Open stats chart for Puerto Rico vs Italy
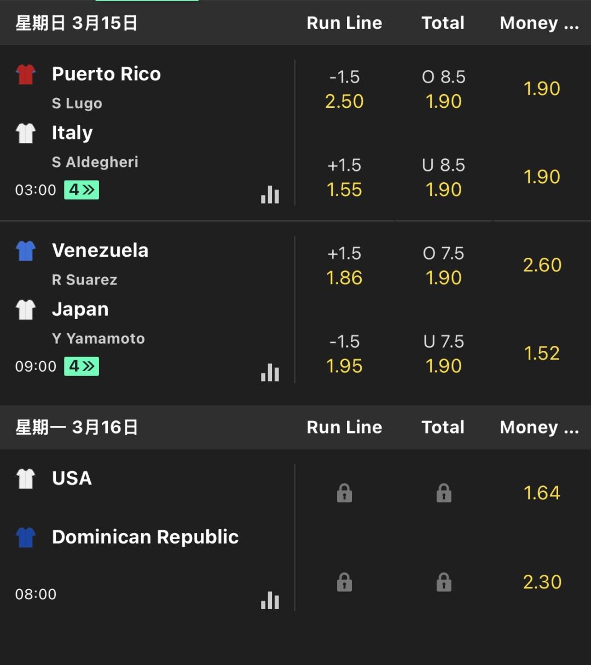Screen dimensions: 591x665 point(270,194)
